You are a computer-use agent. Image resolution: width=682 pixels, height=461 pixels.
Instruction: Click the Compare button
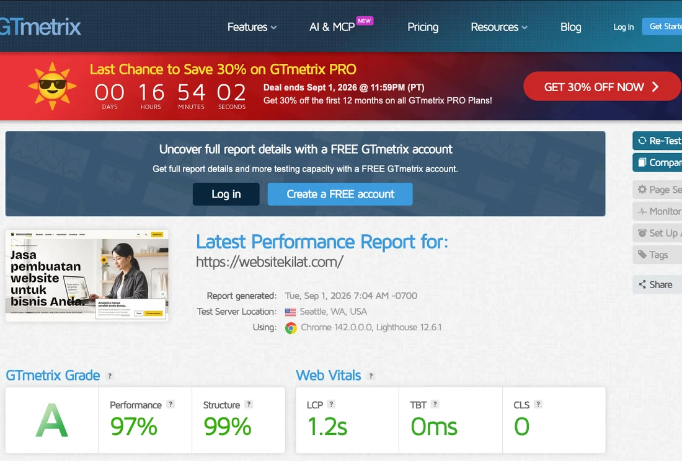pos(658,162)
